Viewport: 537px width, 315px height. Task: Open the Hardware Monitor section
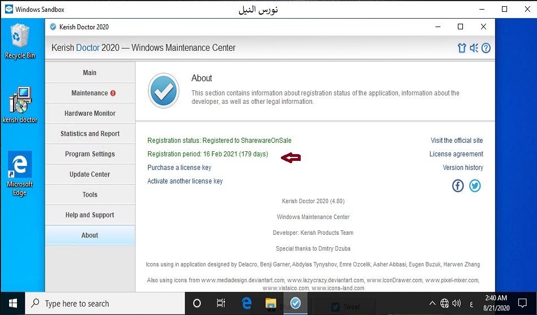(x=90, y=113)
